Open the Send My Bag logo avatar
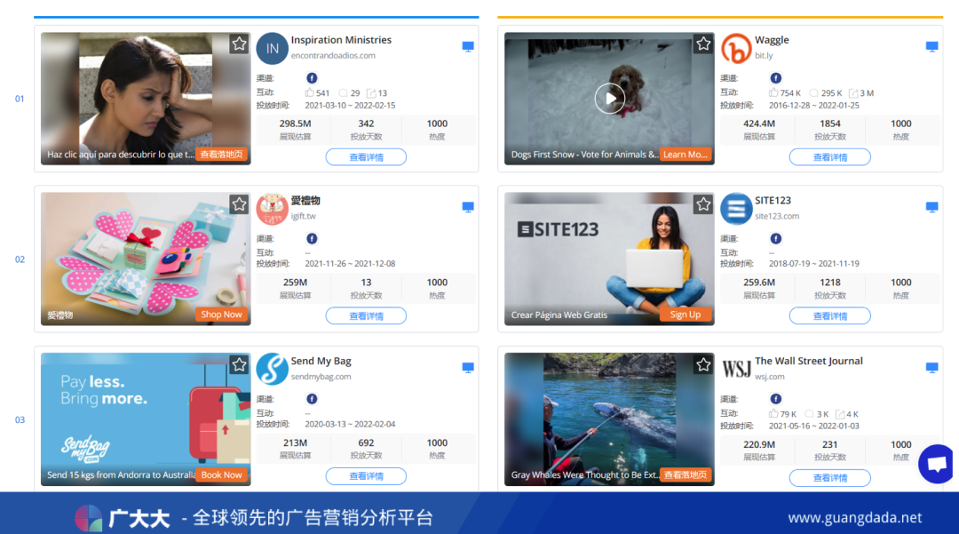Image resolution: width=959 pixels, height=534 pixels. click(273, 369)
